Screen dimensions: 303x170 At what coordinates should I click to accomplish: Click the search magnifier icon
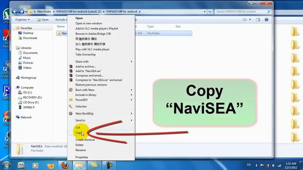click(x=268, y=12)
